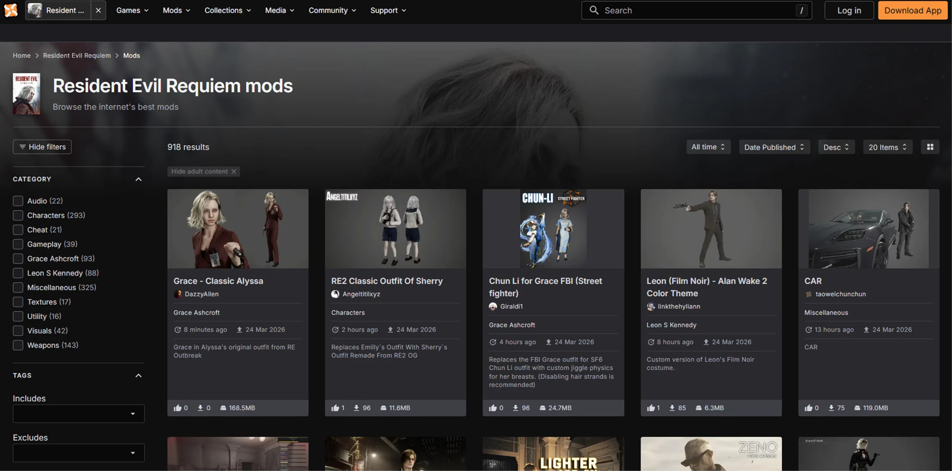
Task: Collapse the Category filter section
Action: [x=138, y=179]
